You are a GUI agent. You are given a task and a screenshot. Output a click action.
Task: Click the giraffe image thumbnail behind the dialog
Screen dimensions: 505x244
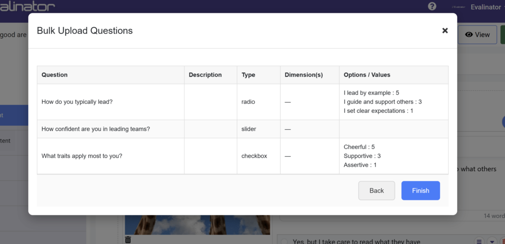(197, 225)
